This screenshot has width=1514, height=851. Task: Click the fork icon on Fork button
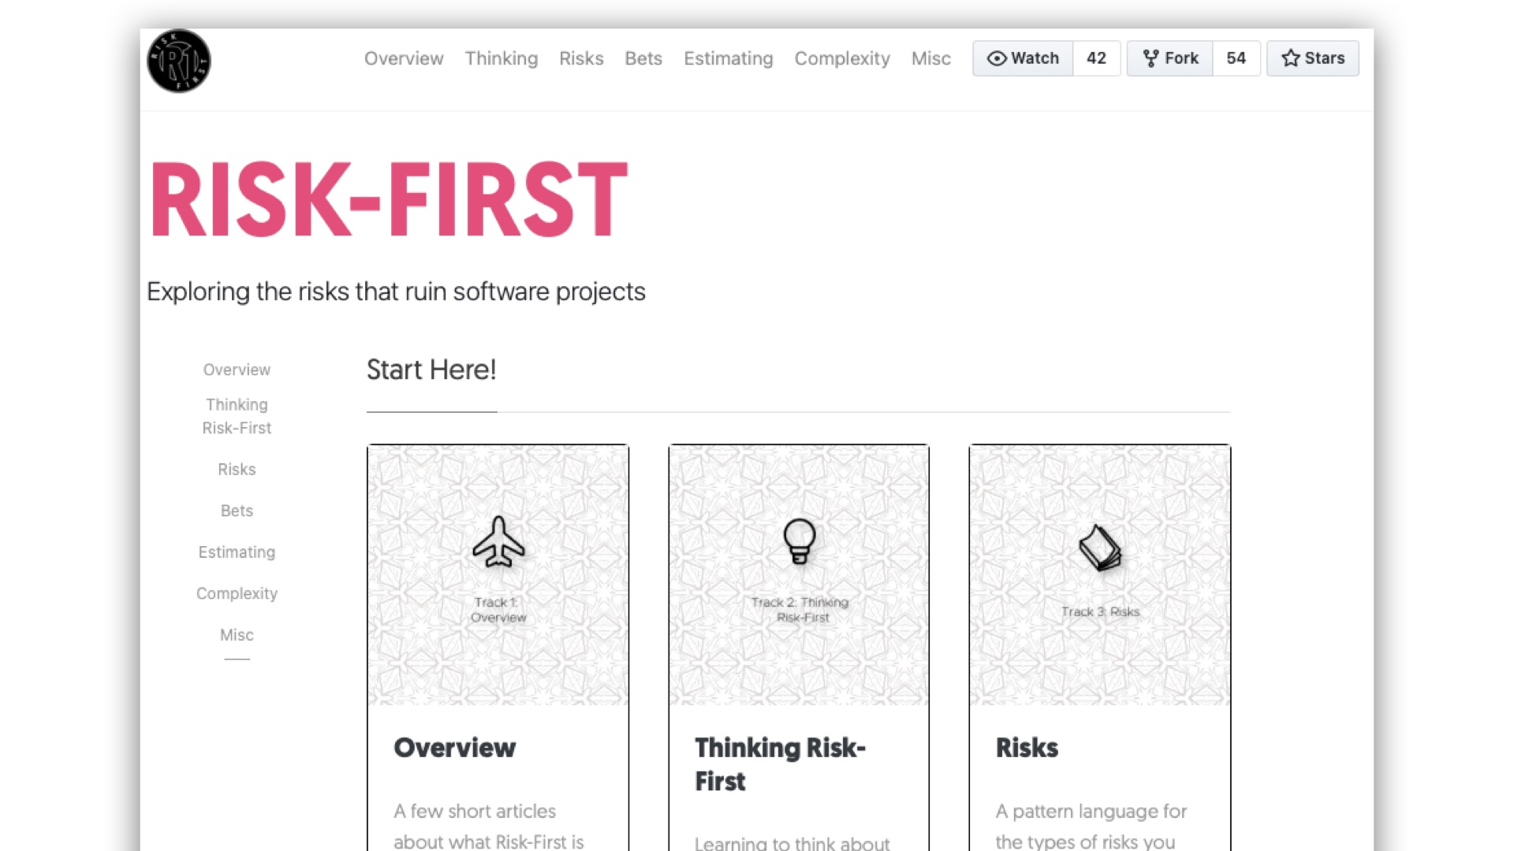1150,58
